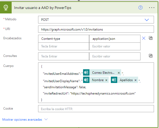Click the Content-type header key field
This screenshot has height=128, width=159.
63,39
